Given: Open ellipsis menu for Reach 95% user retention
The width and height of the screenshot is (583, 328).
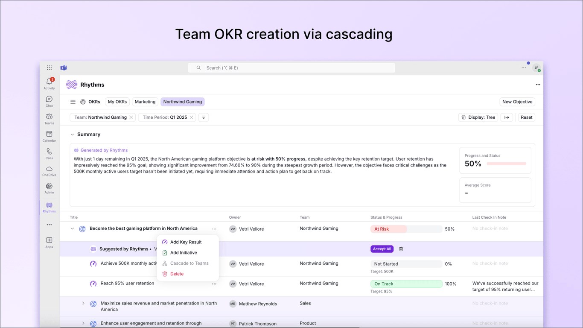Looking at the screenshot, I should [214, 284].
